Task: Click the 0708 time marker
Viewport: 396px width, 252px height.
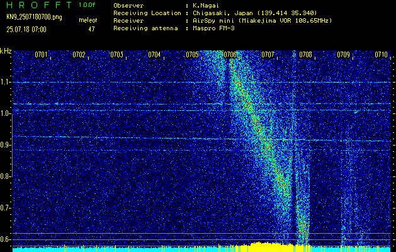Action: click(x=305, y=55)
